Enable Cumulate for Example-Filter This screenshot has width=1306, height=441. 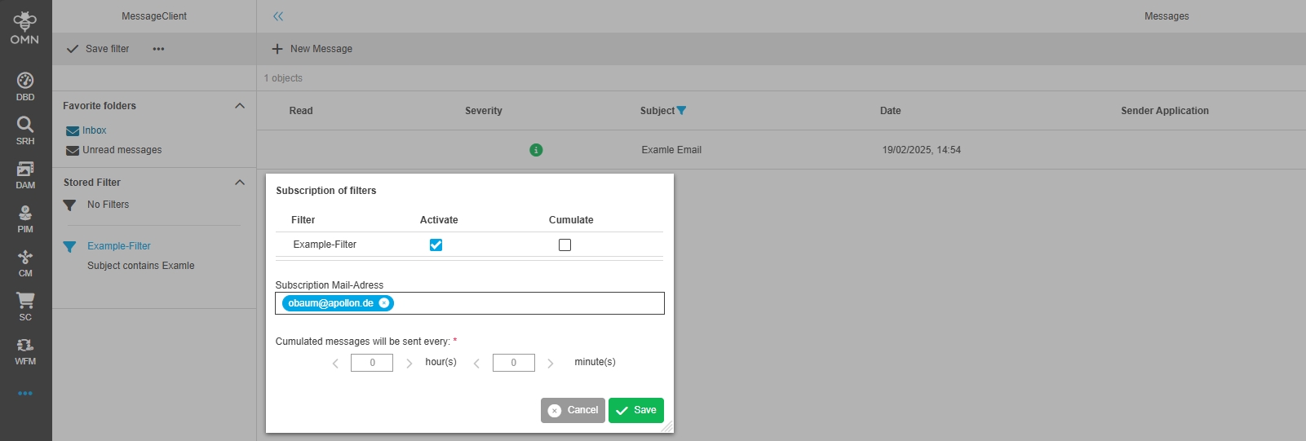[x=564, y=245]
